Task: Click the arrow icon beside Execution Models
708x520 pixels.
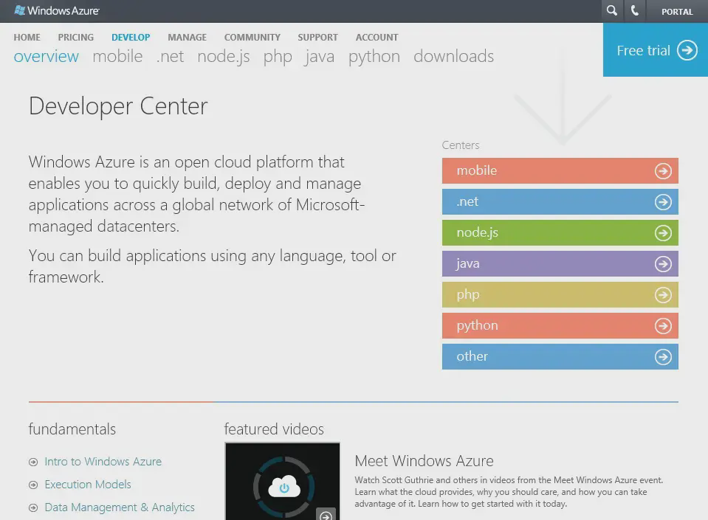Action: (33, 485)
